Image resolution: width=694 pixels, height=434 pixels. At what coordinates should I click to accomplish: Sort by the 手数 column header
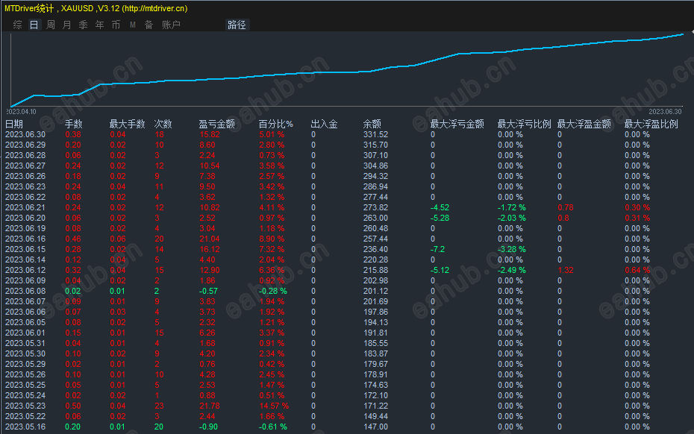[73, 125]
